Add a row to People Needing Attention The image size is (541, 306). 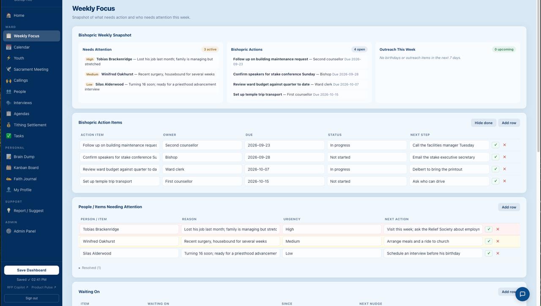[509, 207]
